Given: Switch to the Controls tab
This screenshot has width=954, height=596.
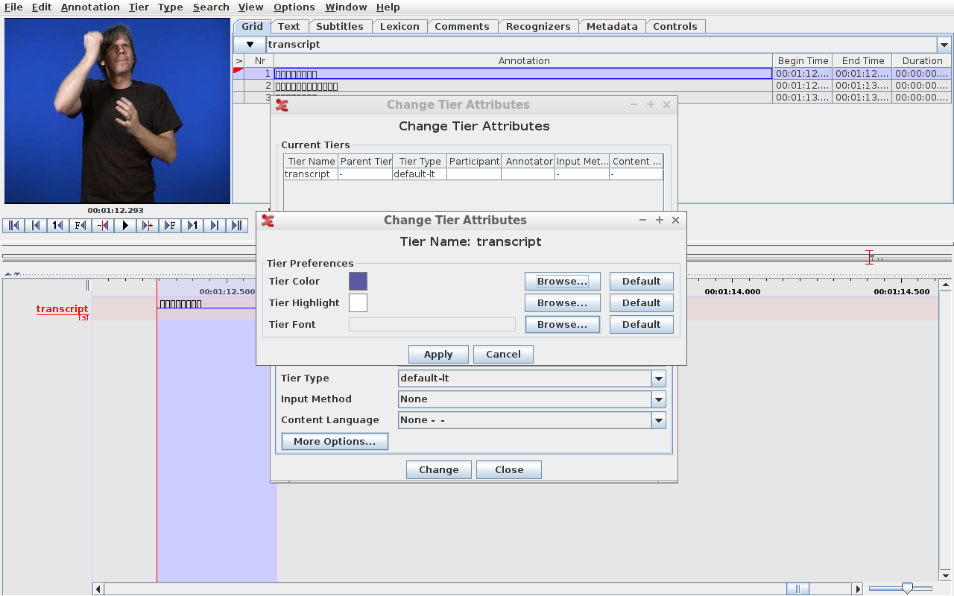Looking at the screenshot, I should 675,26.
